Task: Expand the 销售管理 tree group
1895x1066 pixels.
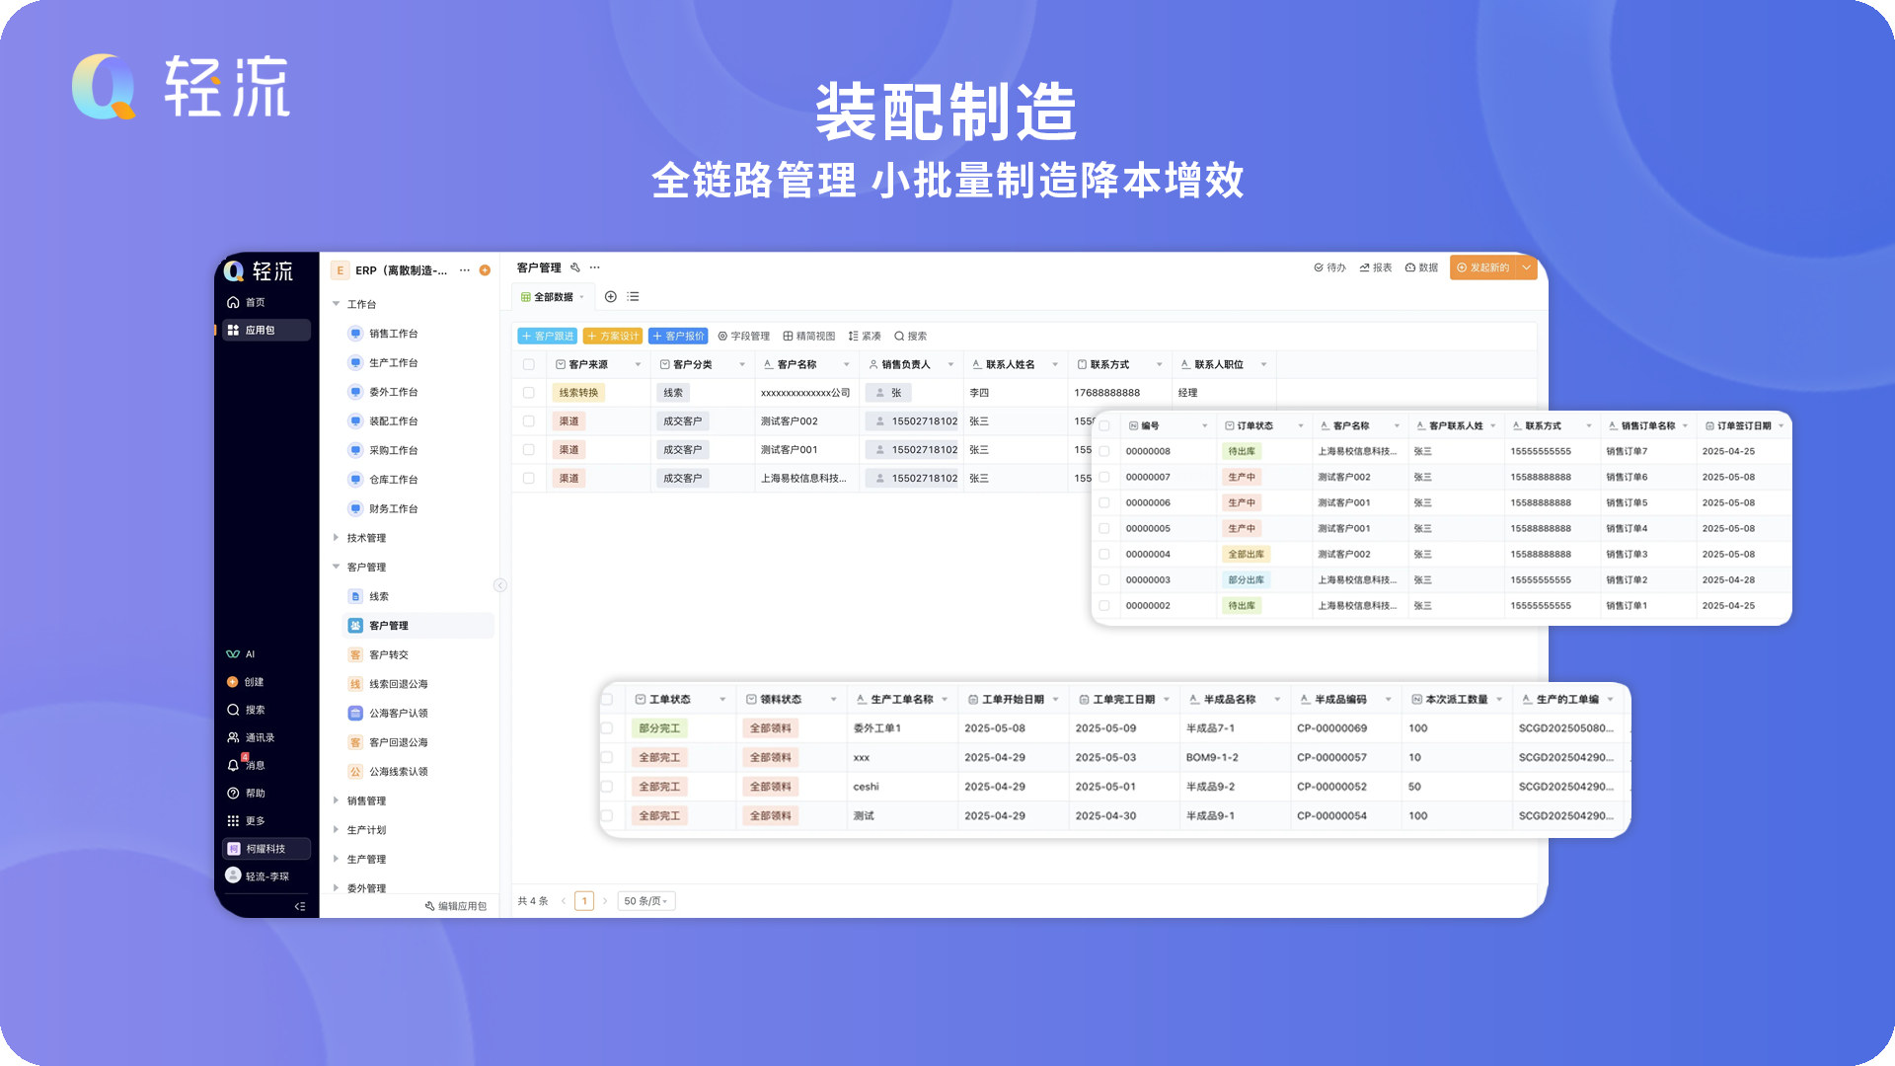Action: tap(336, 800)
